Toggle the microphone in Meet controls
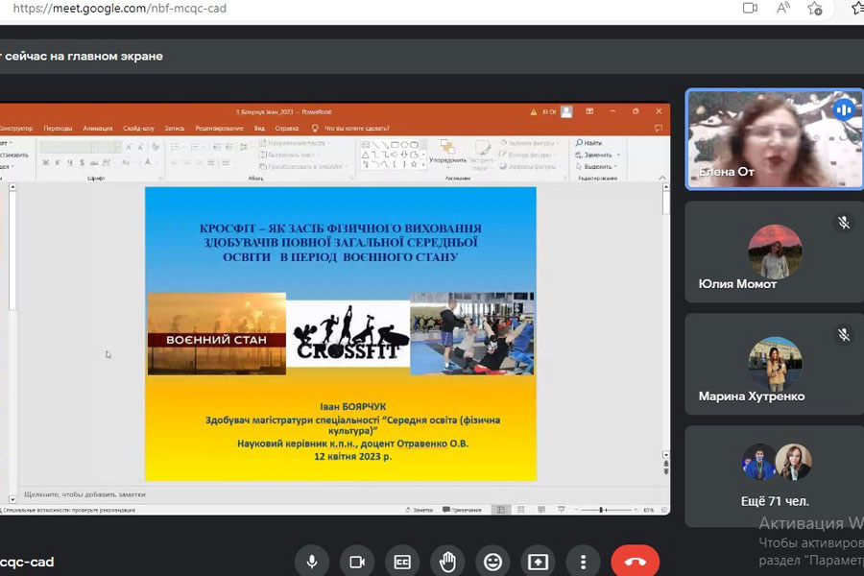The height and width of the screenshot is (576, 864). click(311, 562)
